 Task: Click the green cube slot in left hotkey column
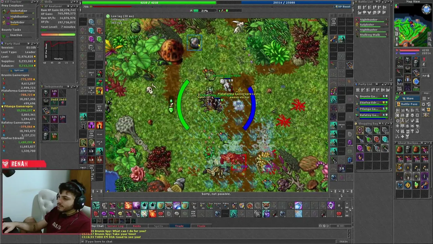click(99, 39)
